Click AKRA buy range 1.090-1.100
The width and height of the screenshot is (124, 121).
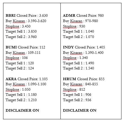coord(37,84)
